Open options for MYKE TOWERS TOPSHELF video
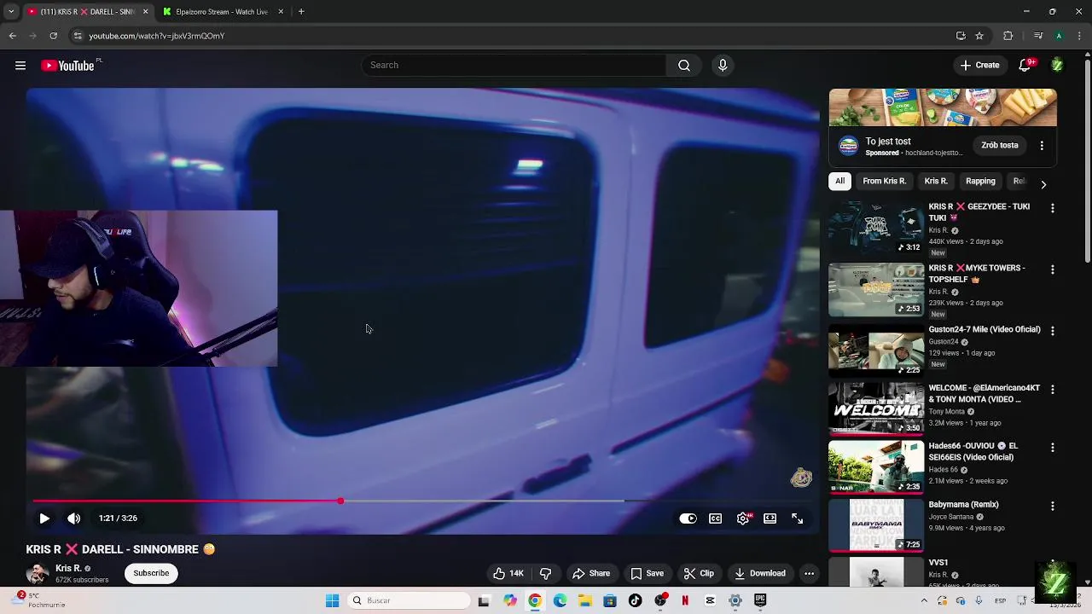The image size is (1092, 614). click(1052, 269)
